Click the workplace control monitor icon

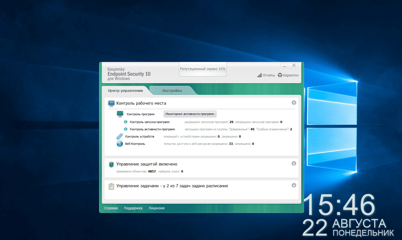111,104
